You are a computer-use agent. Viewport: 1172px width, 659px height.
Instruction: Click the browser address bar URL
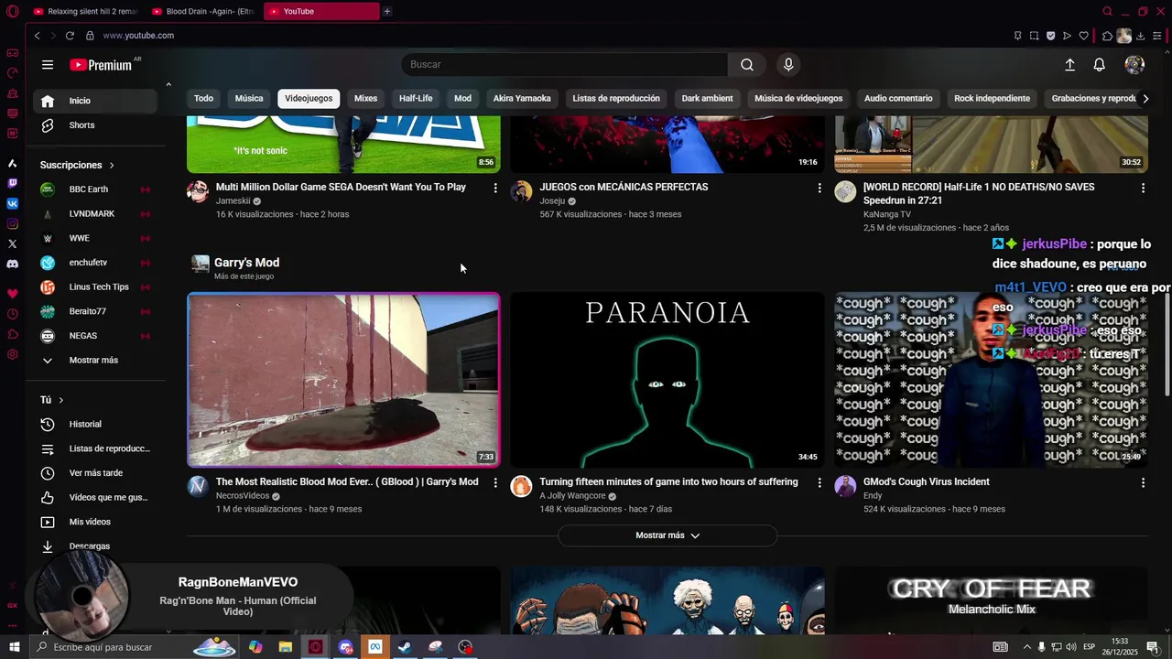pyautogui.click(x=138, y=36)
